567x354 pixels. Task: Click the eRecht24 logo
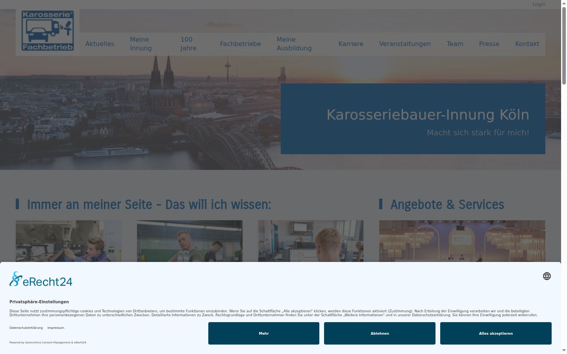coord(41,279)
